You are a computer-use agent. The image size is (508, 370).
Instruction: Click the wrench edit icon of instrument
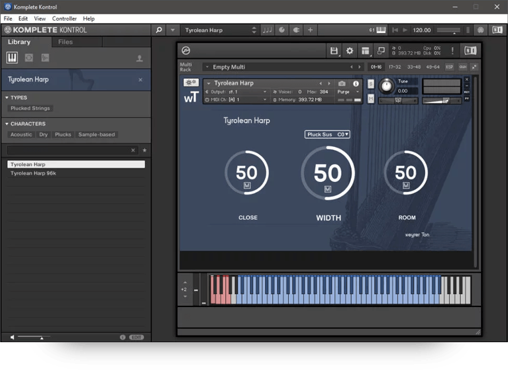coord(191,82)
